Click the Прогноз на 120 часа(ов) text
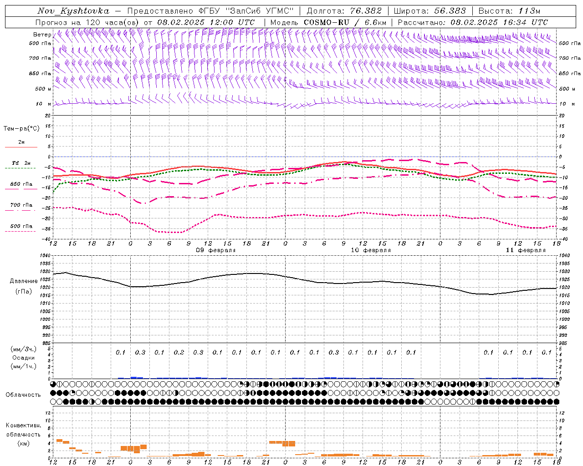The height and width of the screenshot is (466, 583). tap(88, 22)
